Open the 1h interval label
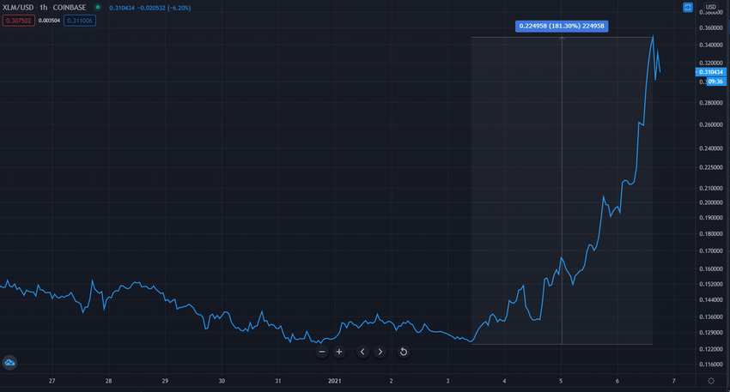 click(x=43, y=8)
